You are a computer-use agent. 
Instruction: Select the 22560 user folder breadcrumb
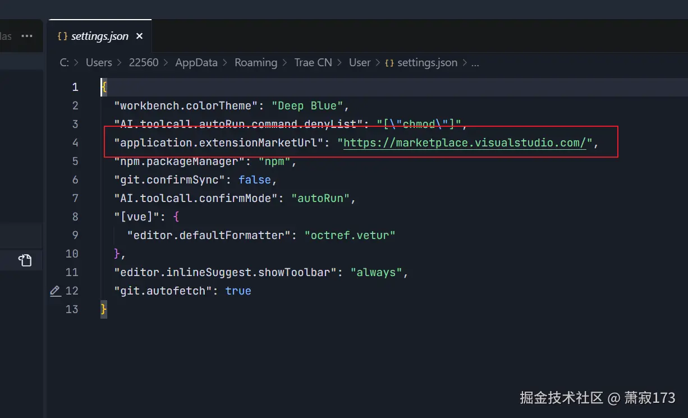(x=144, y=63)
